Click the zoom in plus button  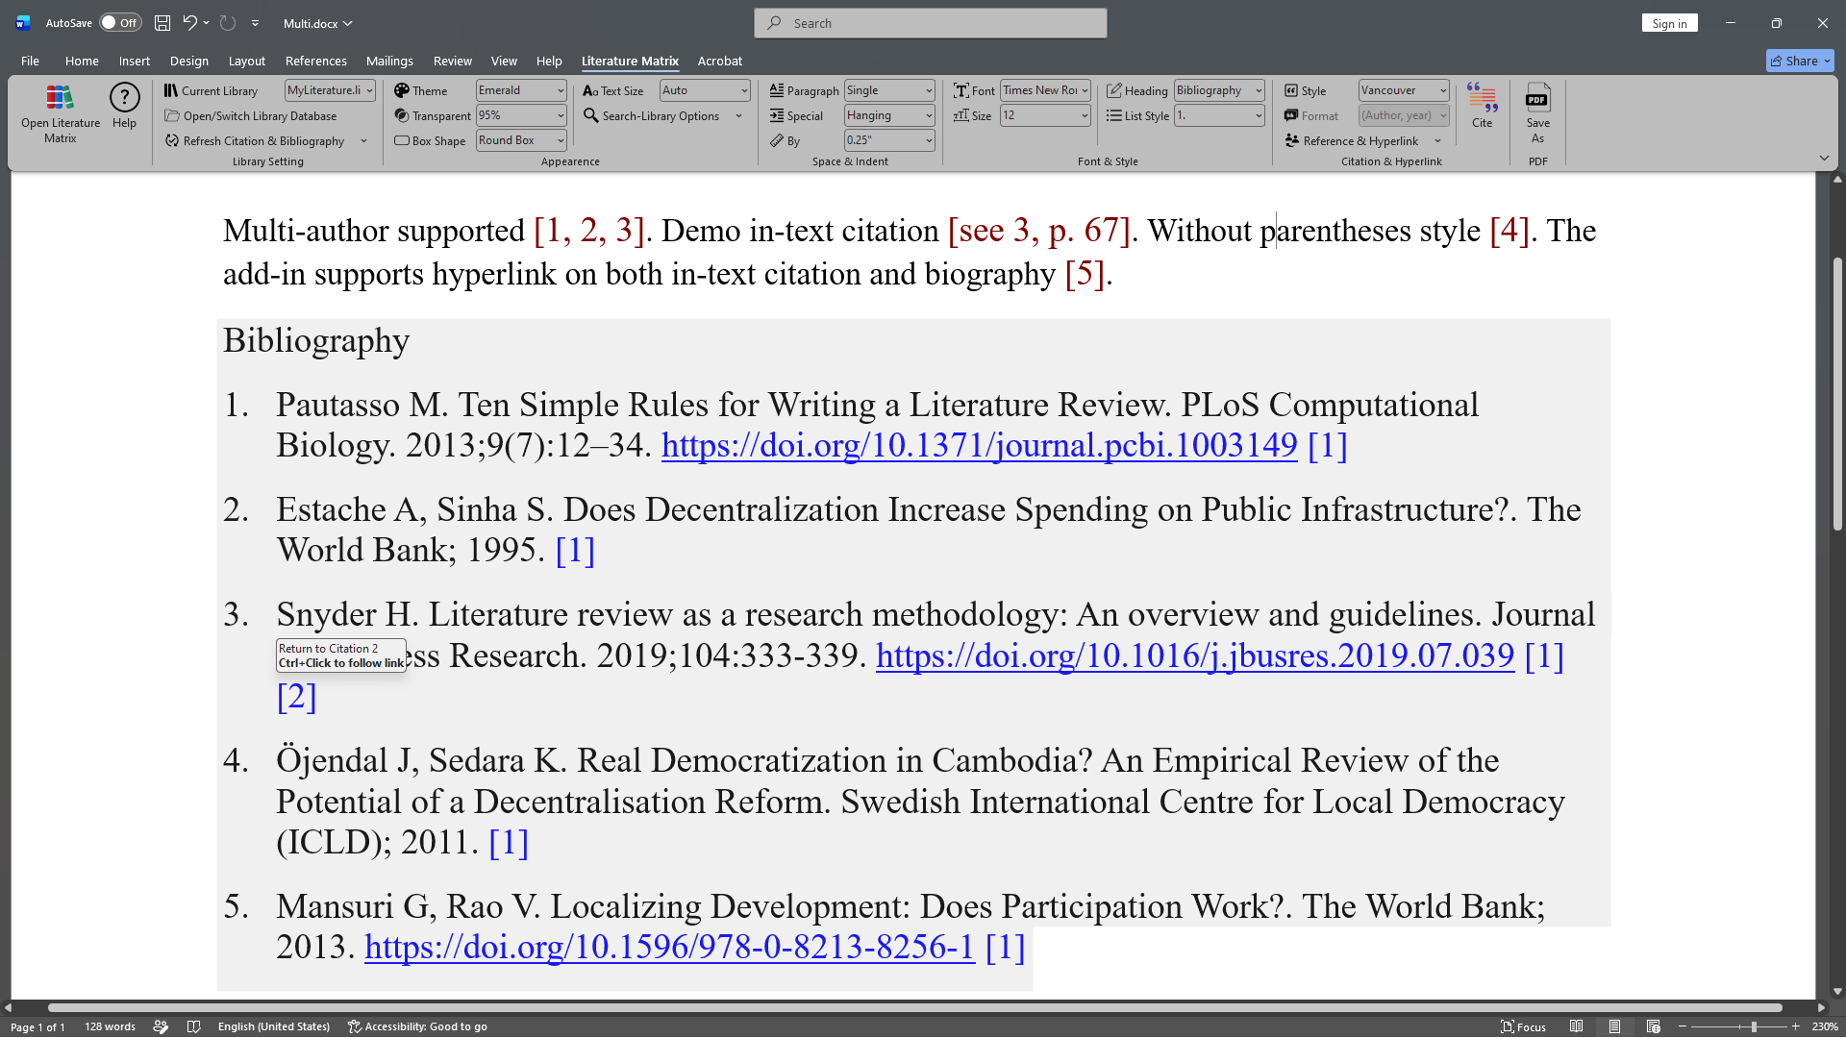1795,1026
